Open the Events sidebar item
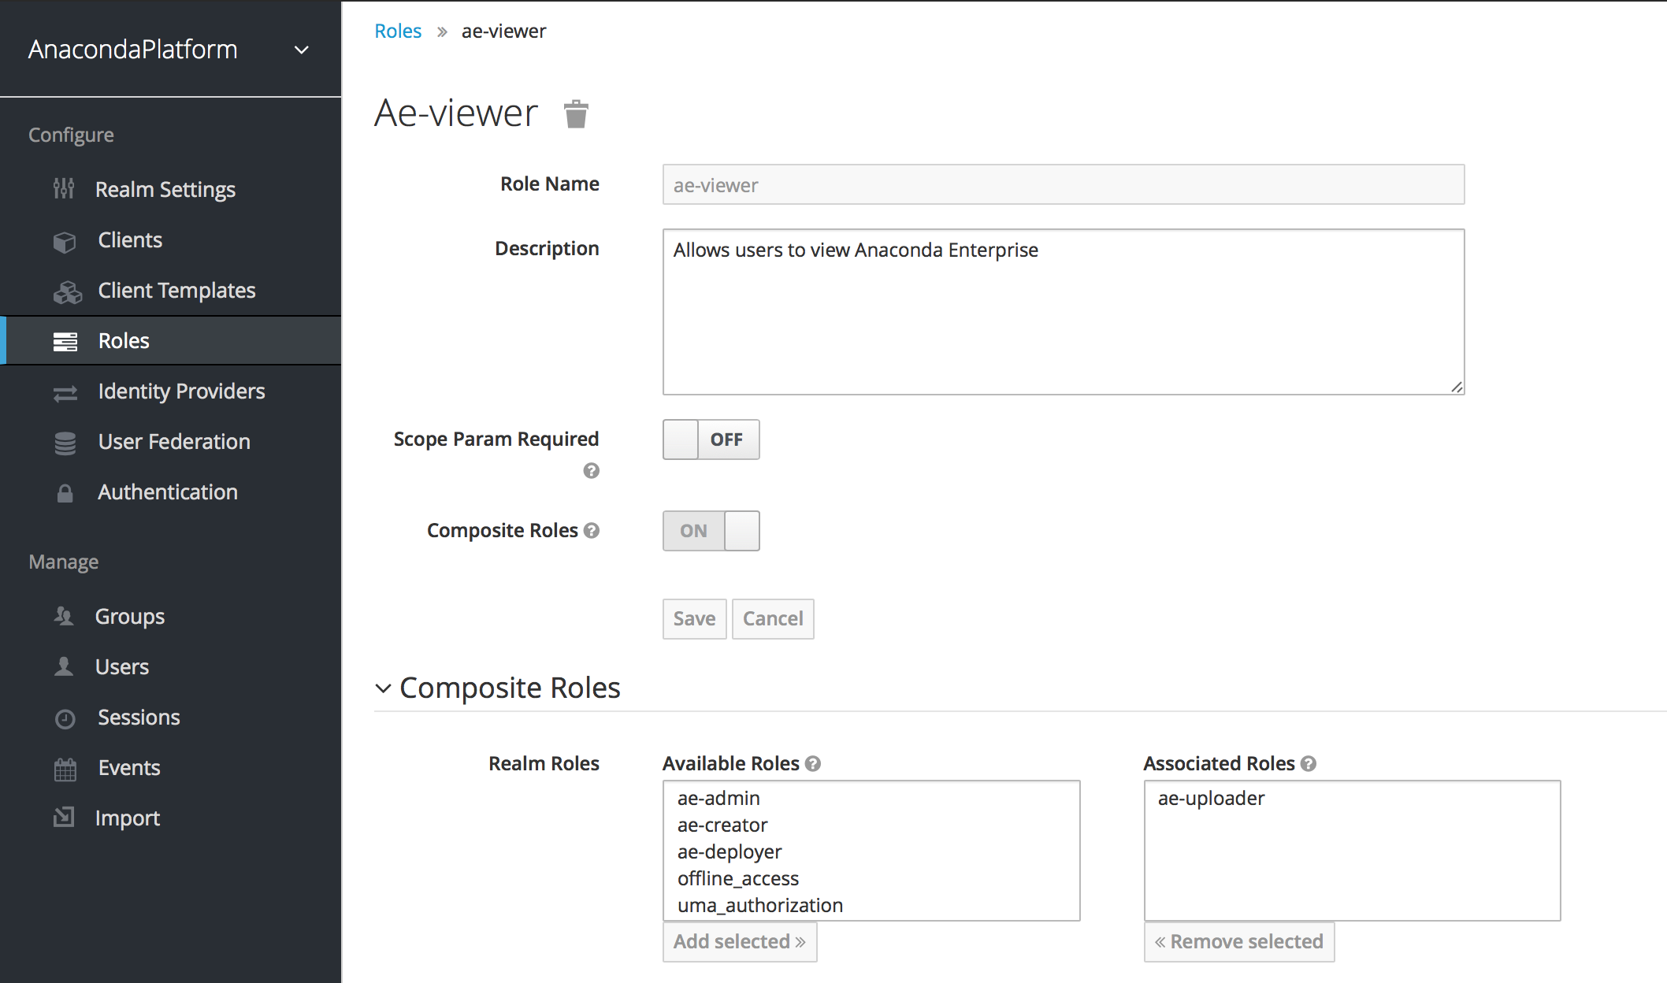The image size is (1667, 983). (x=128, y=768)
